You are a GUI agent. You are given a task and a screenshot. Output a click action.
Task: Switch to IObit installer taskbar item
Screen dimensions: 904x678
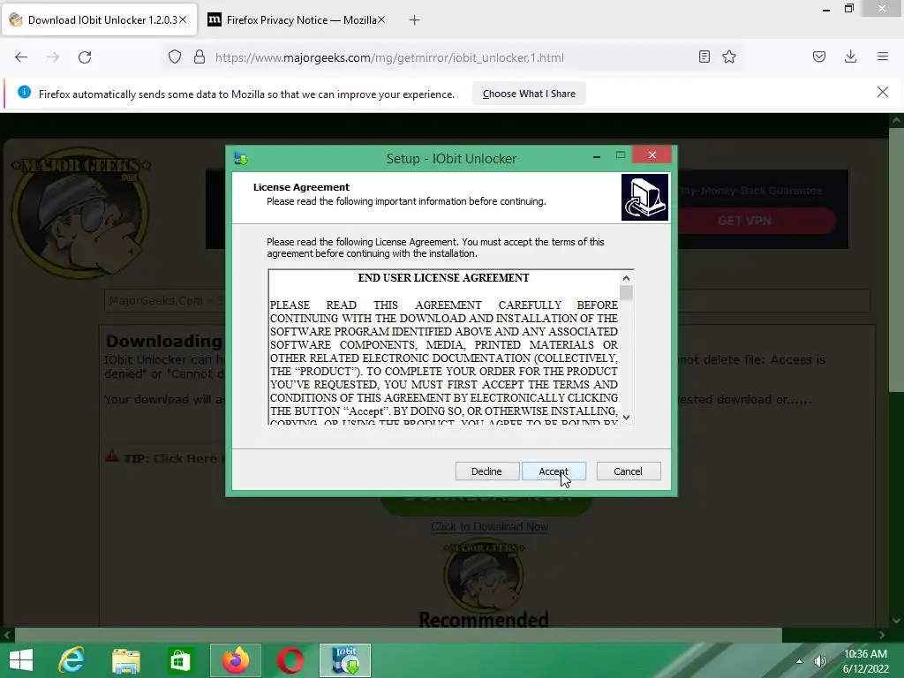click(x=345, y=660)
